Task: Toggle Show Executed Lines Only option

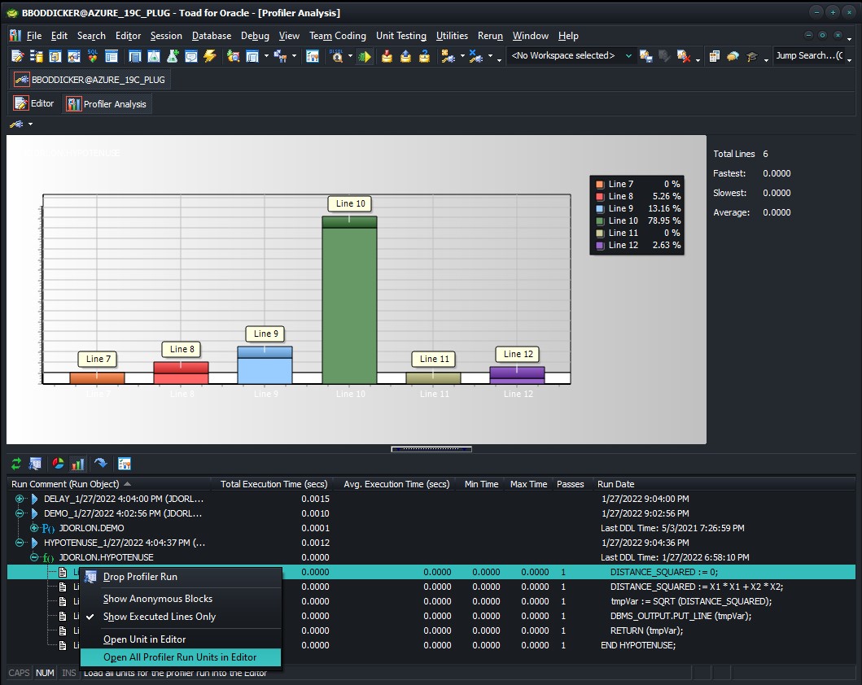Action: pos(160,617)
